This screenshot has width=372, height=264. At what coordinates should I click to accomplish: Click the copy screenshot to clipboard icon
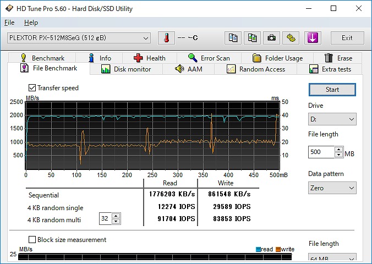(x=252, y=38)
